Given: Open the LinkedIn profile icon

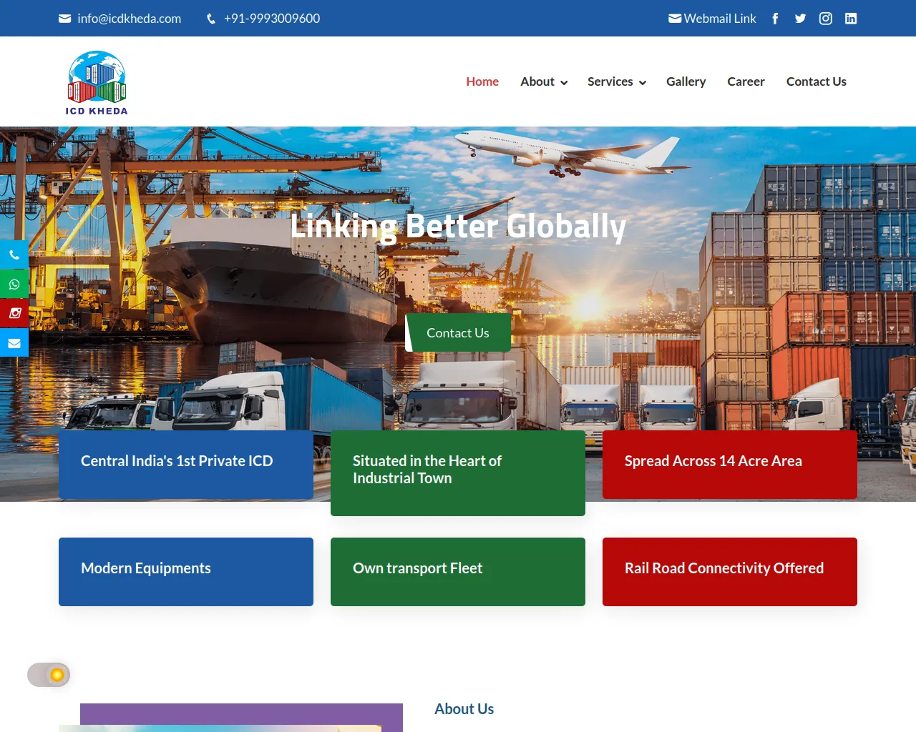Looking at the screenshot, I should click(851, 19).
